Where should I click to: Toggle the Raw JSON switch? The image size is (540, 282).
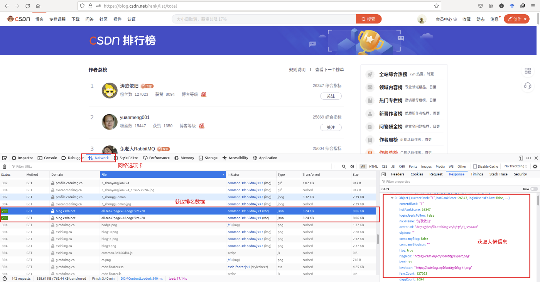click(x=534, y=189)
